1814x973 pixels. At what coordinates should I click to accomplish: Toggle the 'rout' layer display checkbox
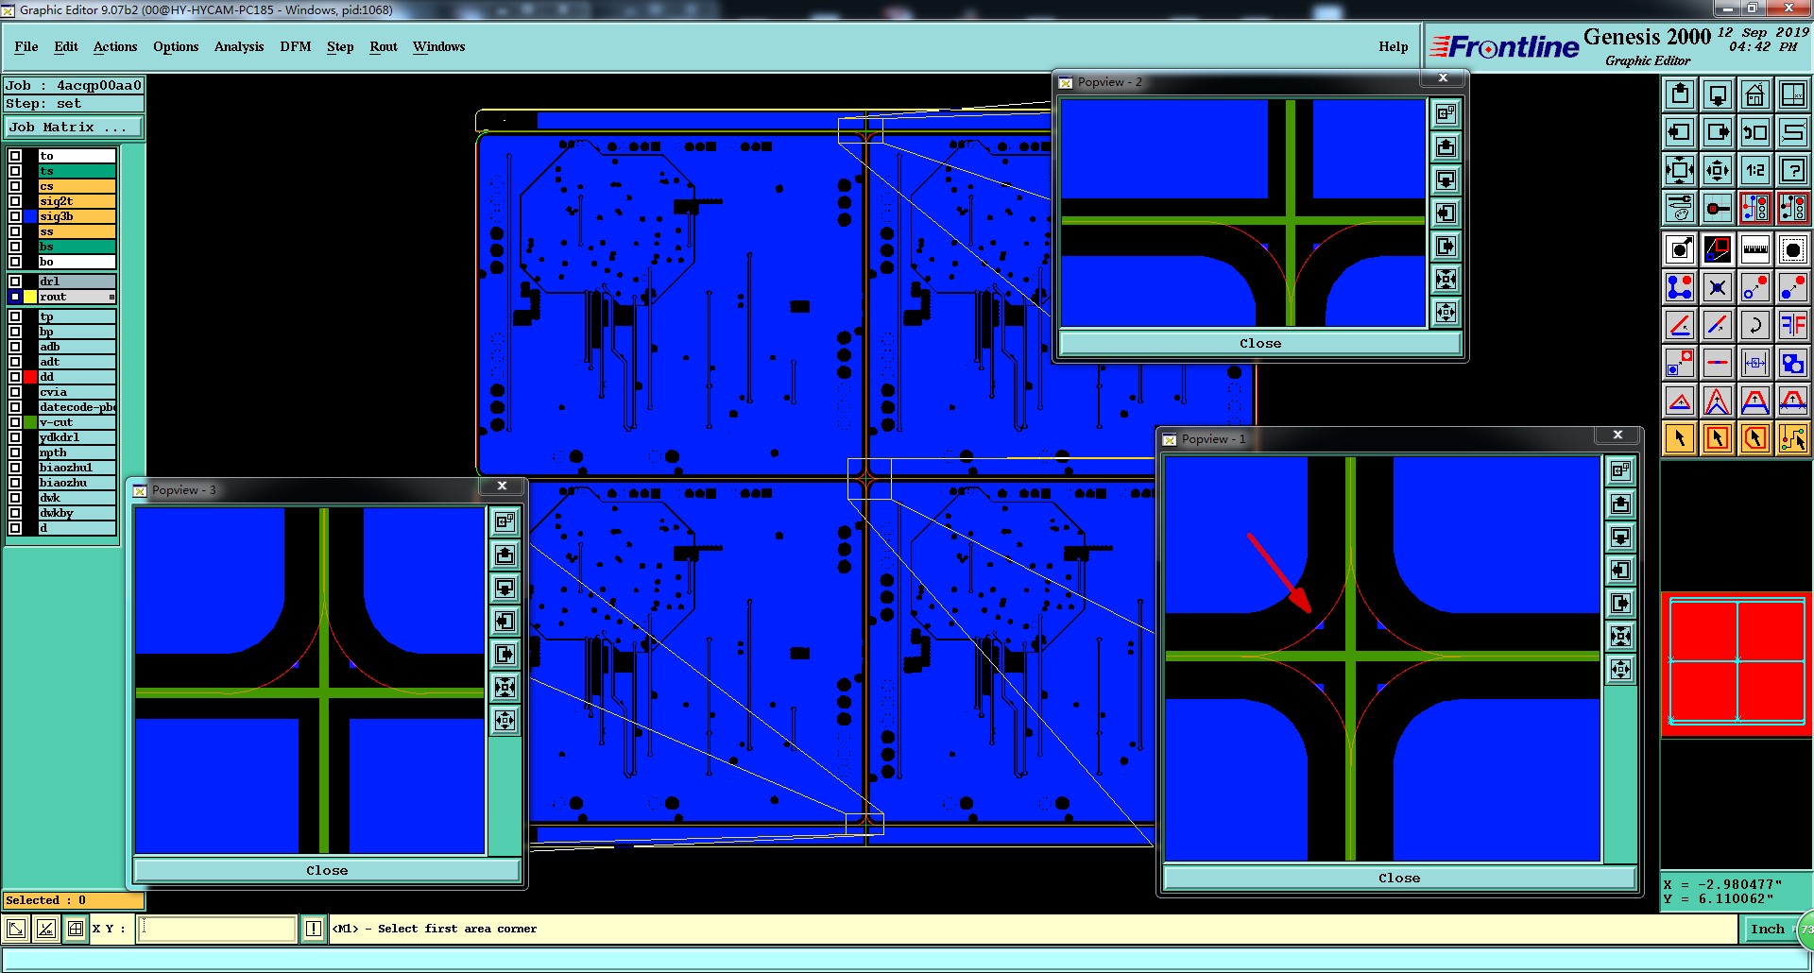click(15, 297)
